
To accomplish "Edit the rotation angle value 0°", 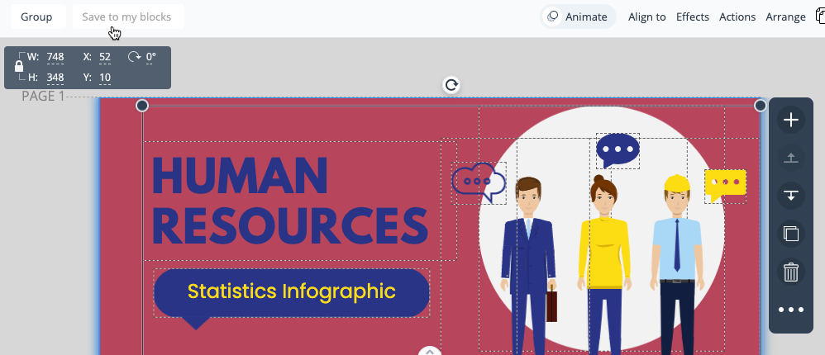I will click(151, 57).
